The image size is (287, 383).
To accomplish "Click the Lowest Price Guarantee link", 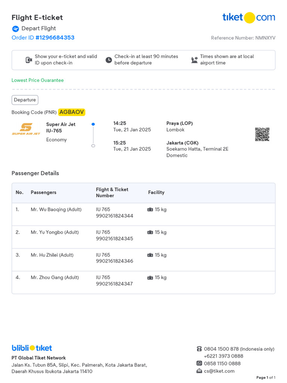I will pyautogui.click(x=38, y=80).
